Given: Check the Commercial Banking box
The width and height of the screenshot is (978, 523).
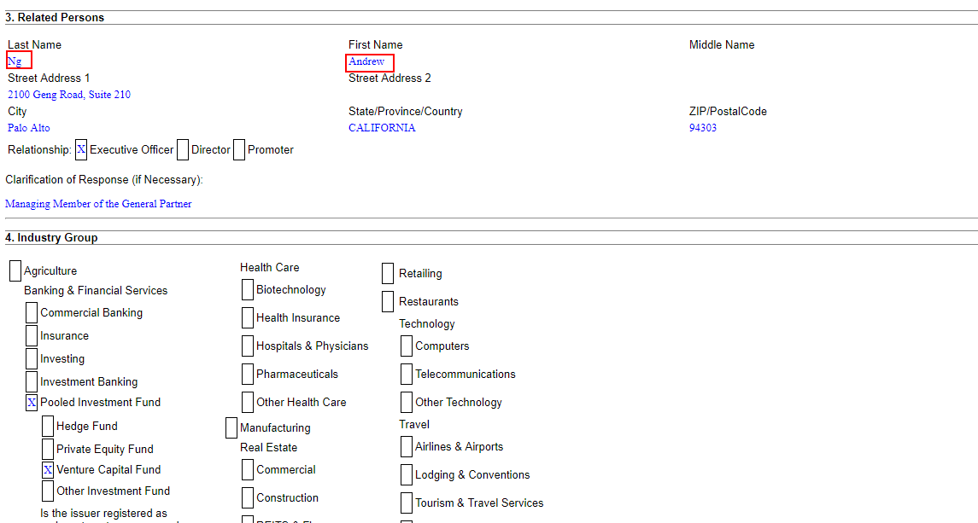Looking at the screenshot, I should point(32,313).
